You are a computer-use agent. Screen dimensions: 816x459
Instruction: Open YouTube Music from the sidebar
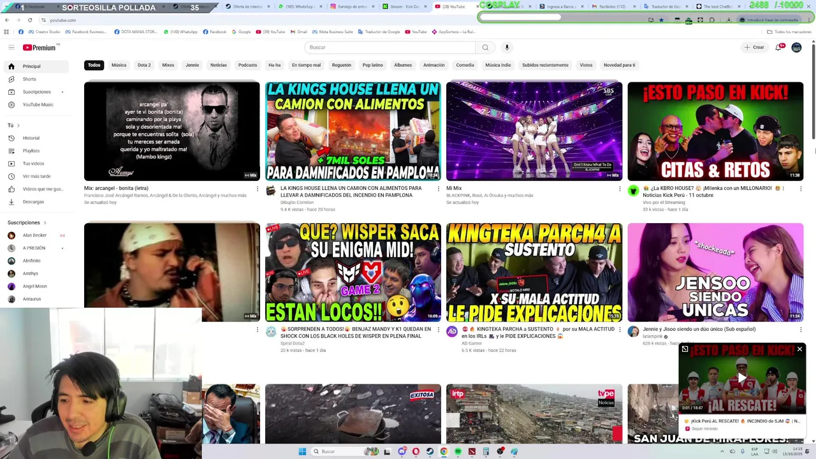click(38, 105)
